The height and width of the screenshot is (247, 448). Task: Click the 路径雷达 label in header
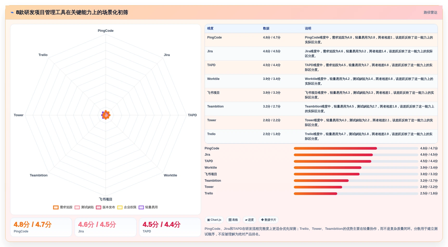[430, 12]
